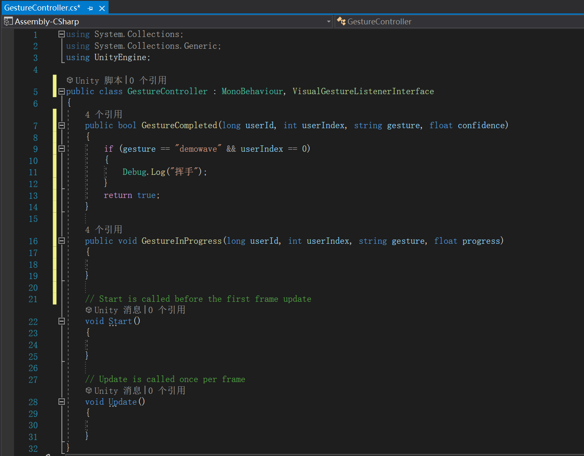Click the Unity message icon above Start method

coord(89,310)
